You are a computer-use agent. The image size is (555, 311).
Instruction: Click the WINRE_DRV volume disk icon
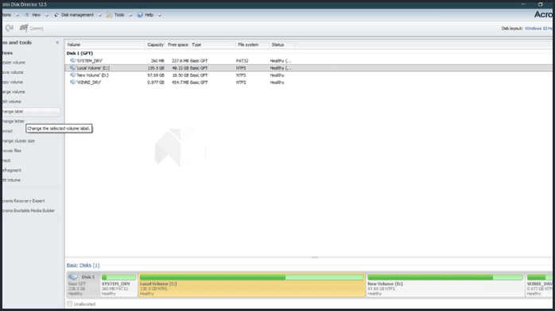click(73, 82)
